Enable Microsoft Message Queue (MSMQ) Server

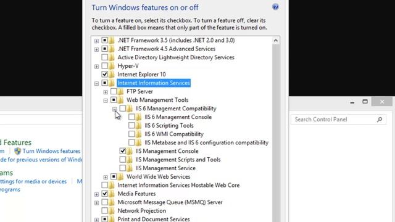pos(104,202)
